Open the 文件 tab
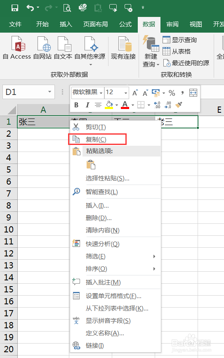 [x=15, y=24]
